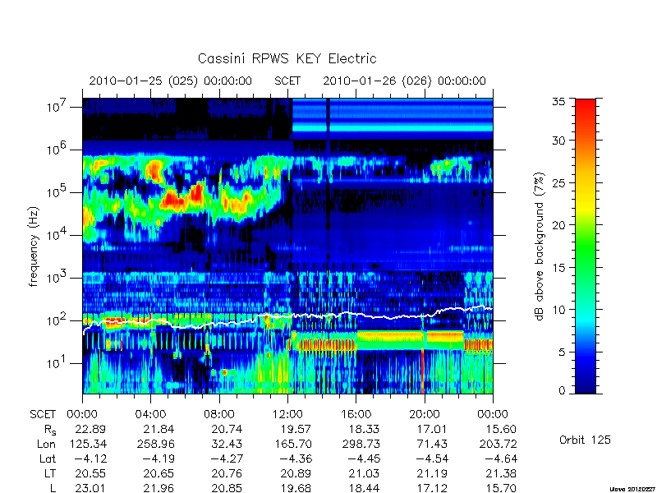Viewport: 657px width, 493px height.
Task: Pick the green middle of the colorbar
Action: pyautogui.click(x=586, y=246)
